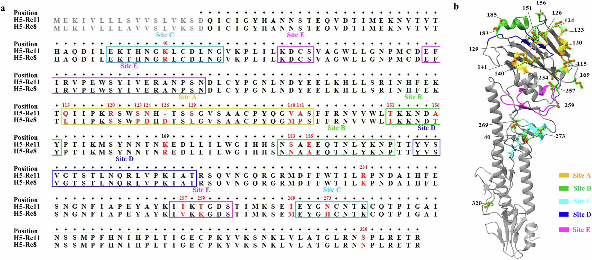Viewport: 592px width, 260px height.
Task: Click the yellow 'Site A' label under the alignment
Action: click(188, 97)
